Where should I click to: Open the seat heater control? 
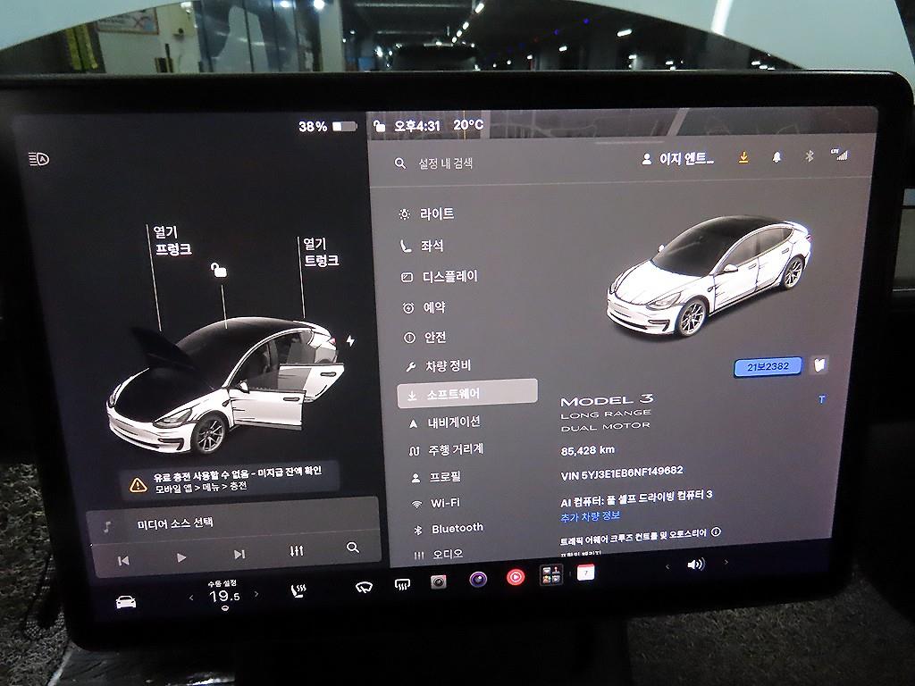tap(298, 591)
